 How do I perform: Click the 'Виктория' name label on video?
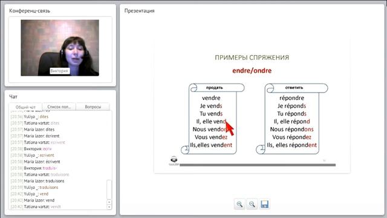pos(59,71)
